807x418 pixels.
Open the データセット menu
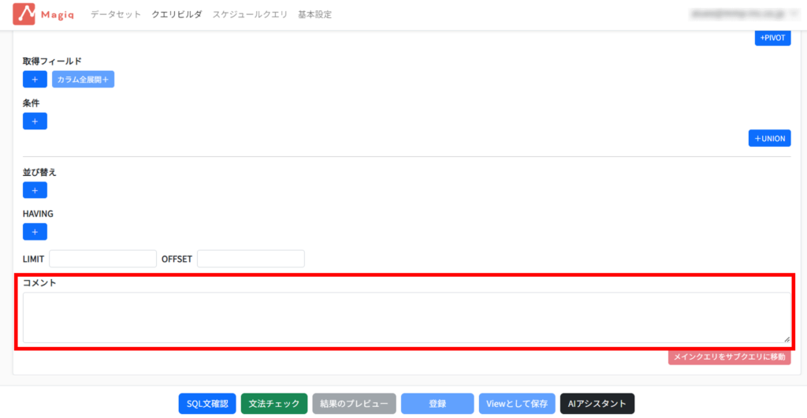(116, 15)
